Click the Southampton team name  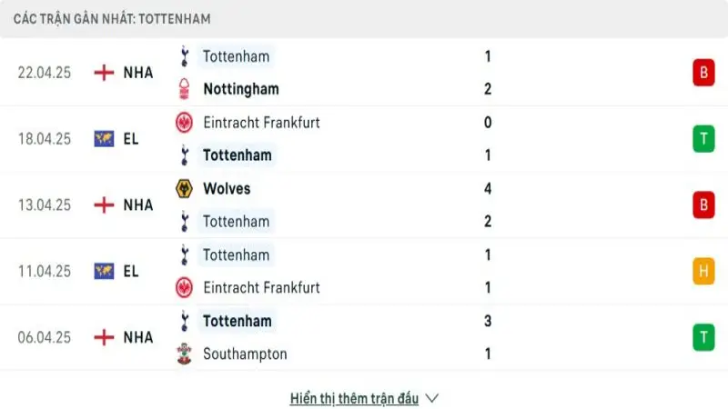coord(245,354)
